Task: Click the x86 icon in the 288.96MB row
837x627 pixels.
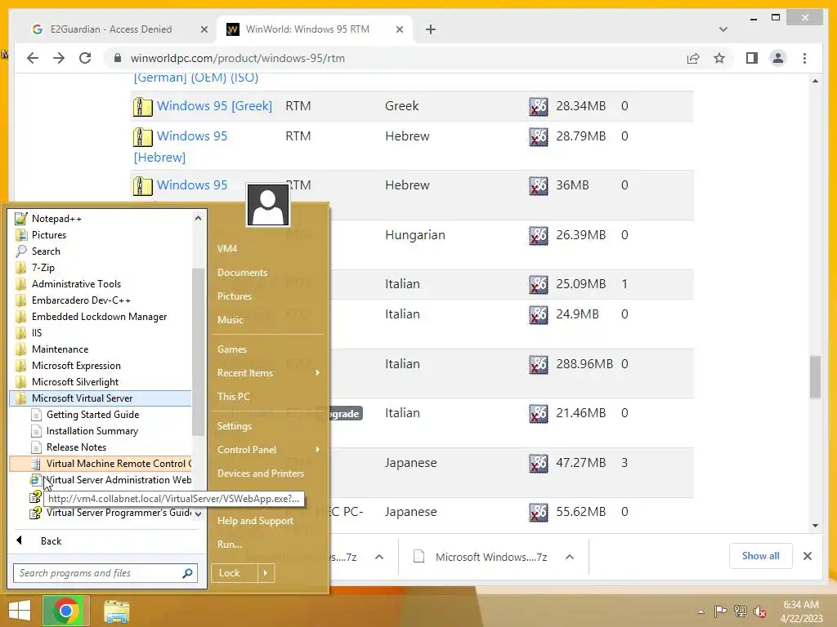Action: coord(538,365)
